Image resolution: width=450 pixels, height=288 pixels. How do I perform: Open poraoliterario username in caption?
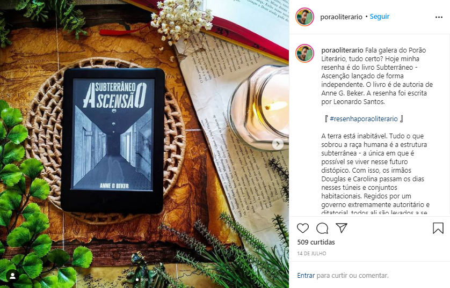point(342,50)
